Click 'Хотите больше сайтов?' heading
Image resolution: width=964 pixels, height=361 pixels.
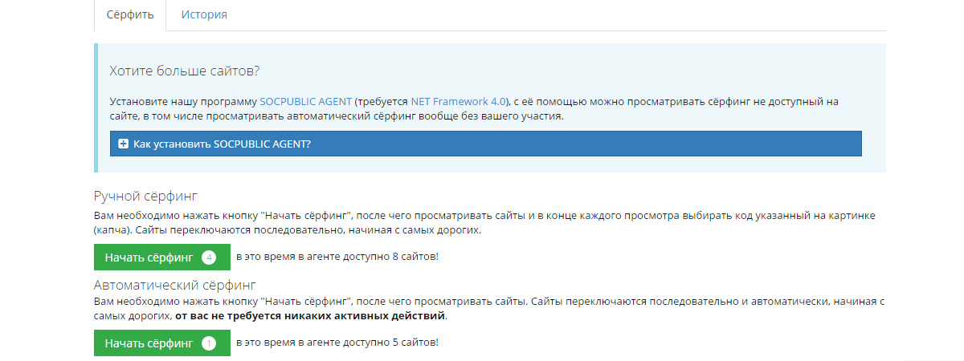[x=185, y=71]
